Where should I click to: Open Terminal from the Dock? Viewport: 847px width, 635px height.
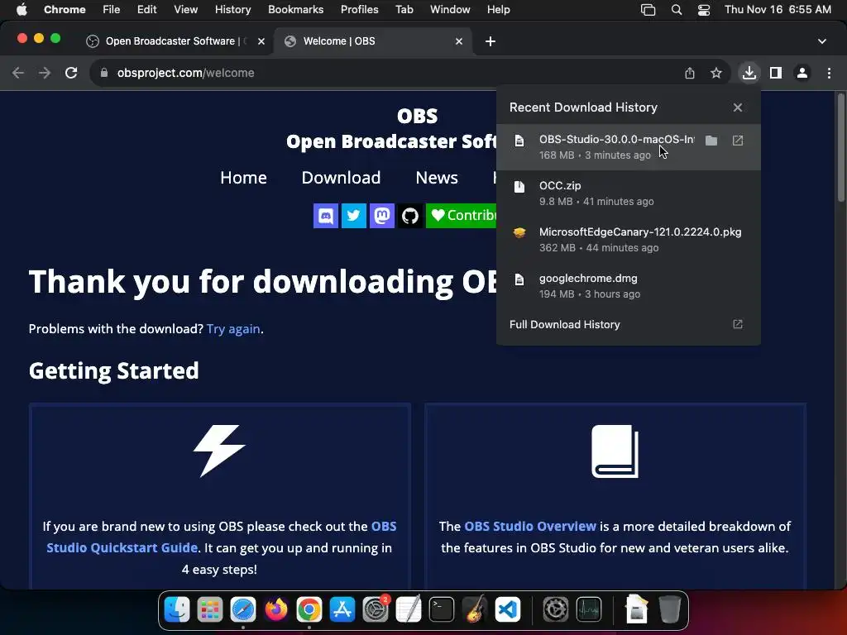click(x=442, y=610)
